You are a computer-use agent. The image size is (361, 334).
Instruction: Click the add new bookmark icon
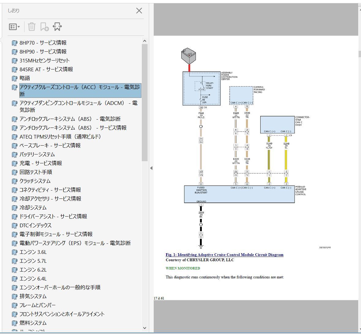click(44, 27)
